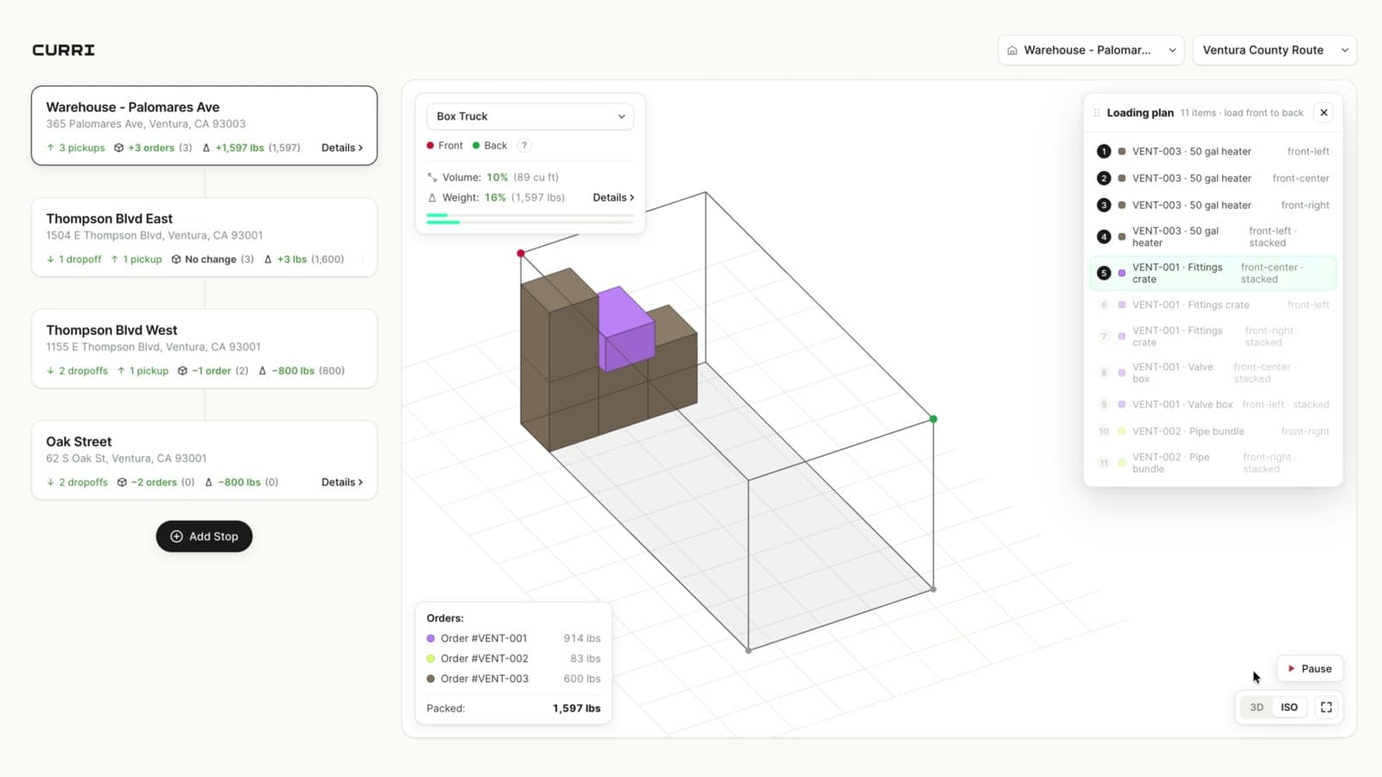The image size is (1382, 777).
Task: Click the step number 5 badge
Action: coord(1103,273)
